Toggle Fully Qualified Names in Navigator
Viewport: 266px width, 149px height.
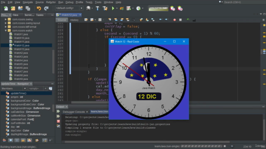click(37, 140)
